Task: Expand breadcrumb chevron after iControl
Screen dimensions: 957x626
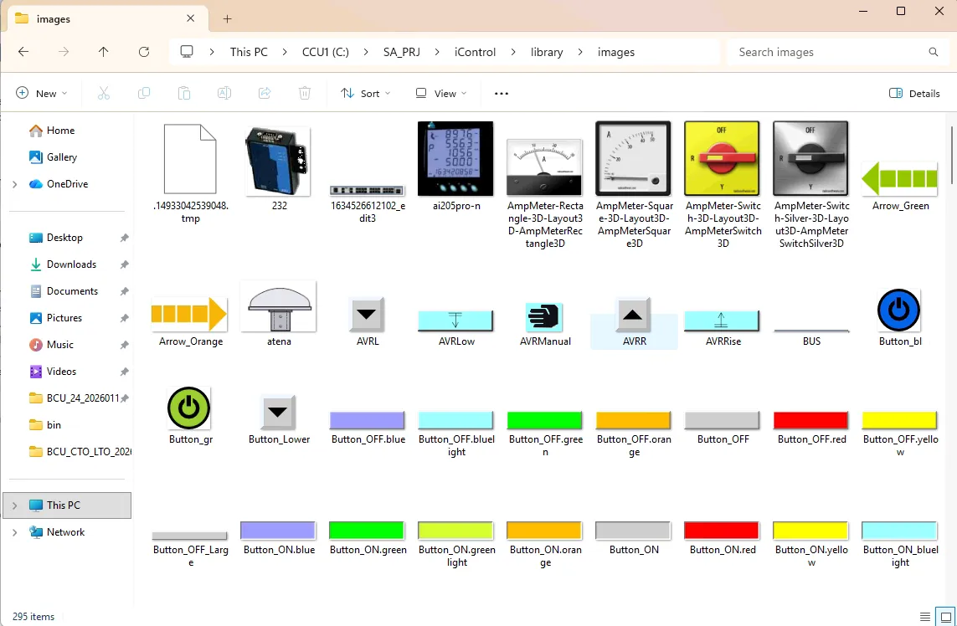Action: (x=513, y=52)
